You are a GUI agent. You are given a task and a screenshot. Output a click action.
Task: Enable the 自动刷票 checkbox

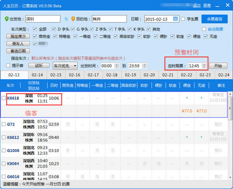(204, 29)
